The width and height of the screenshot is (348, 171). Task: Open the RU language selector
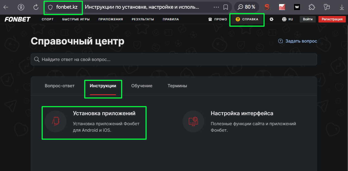(x=288, y=19)
